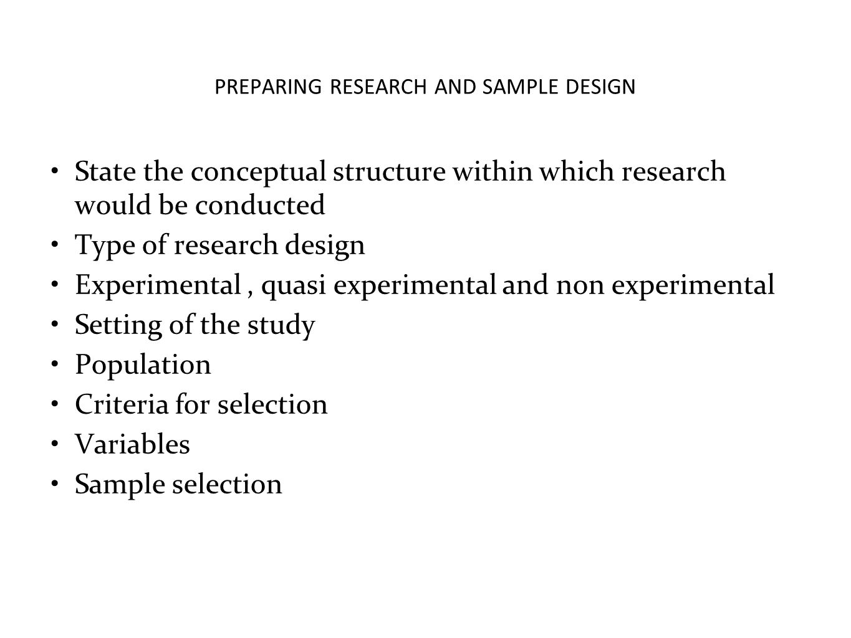Viewport: 851px width, 638px height.
Task: Click the bullet dot before 'Variables'
Action: (x=55, y=444)
